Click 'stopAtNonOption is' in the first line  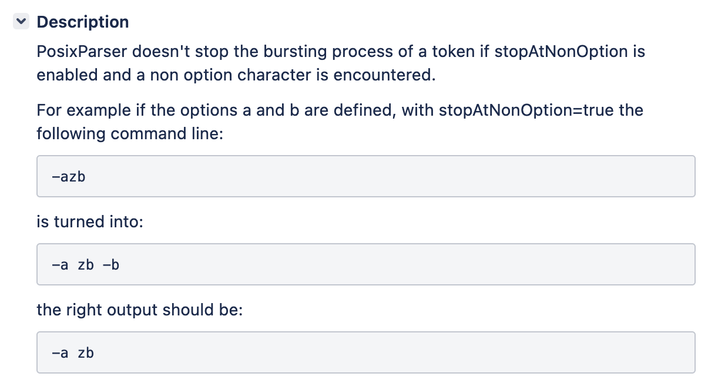(569, 52)
